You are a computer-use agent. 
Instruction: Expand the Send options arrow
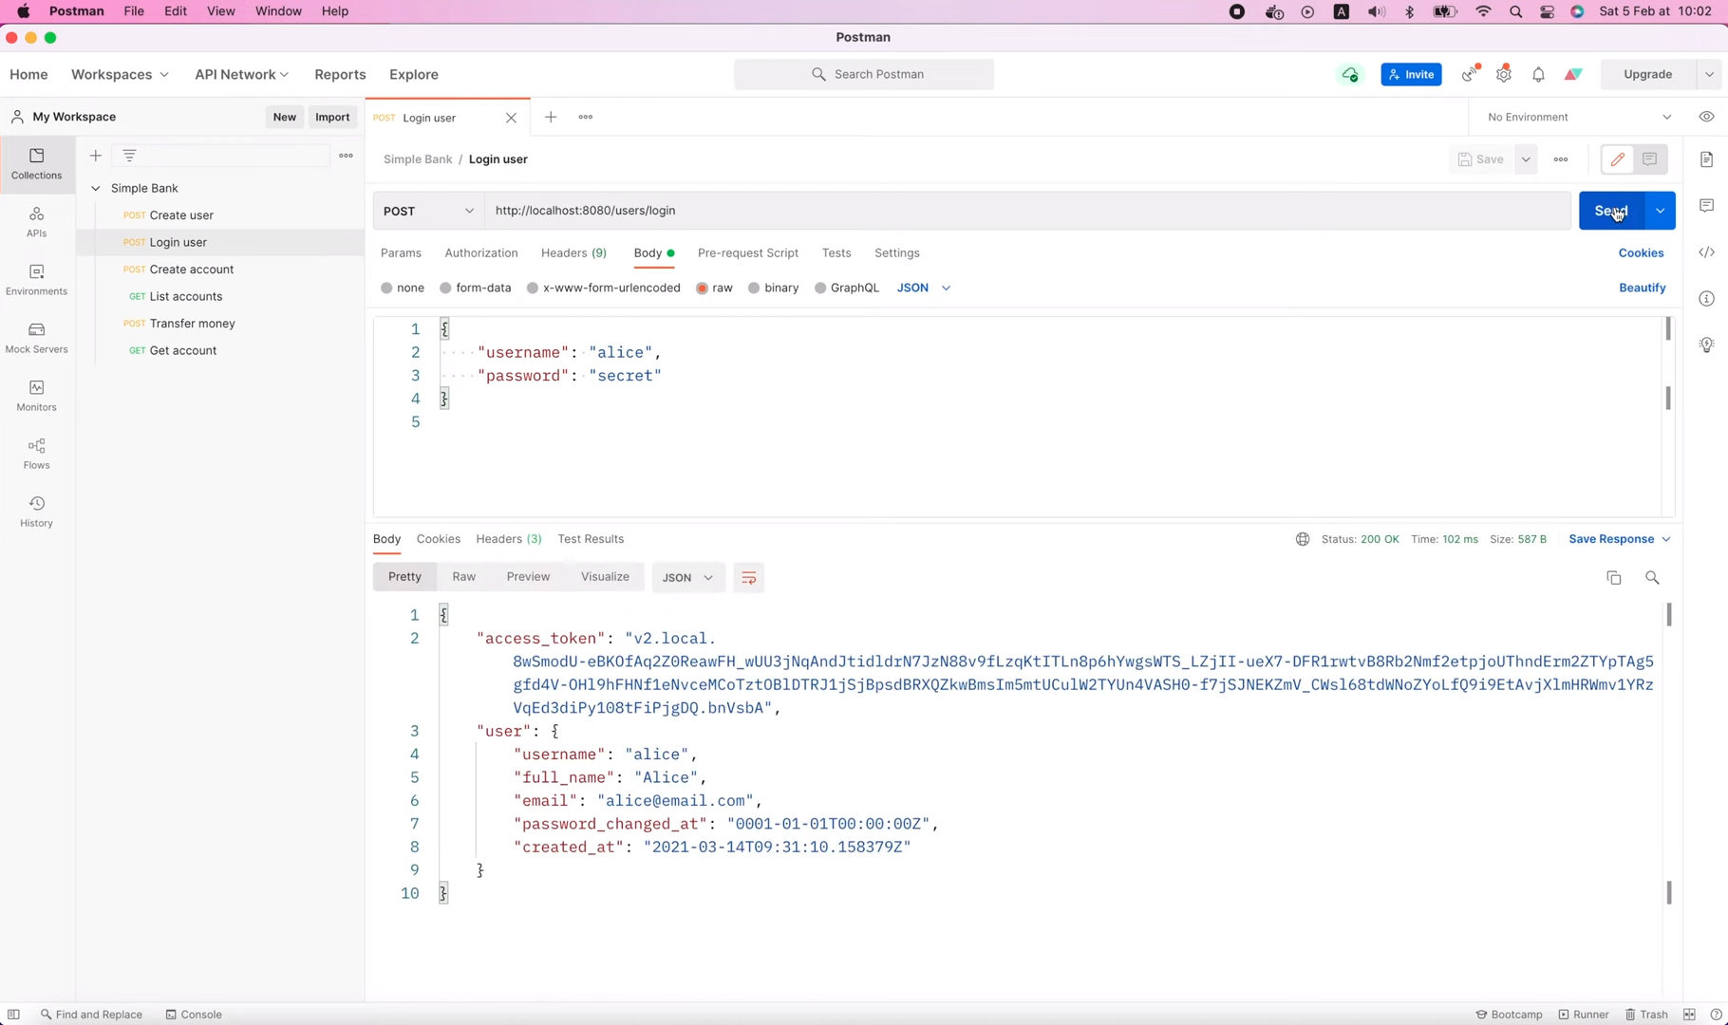(1661, 211)
